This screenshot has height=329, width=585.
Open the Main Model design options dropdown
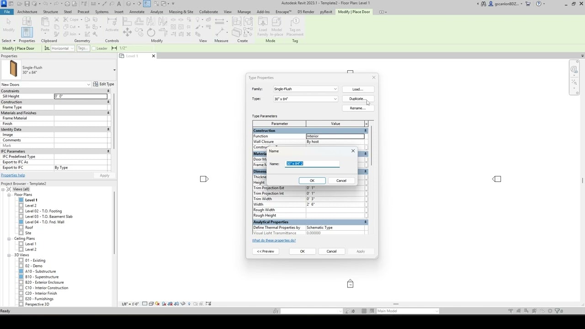pyautogui.click(x=407, y=311)
